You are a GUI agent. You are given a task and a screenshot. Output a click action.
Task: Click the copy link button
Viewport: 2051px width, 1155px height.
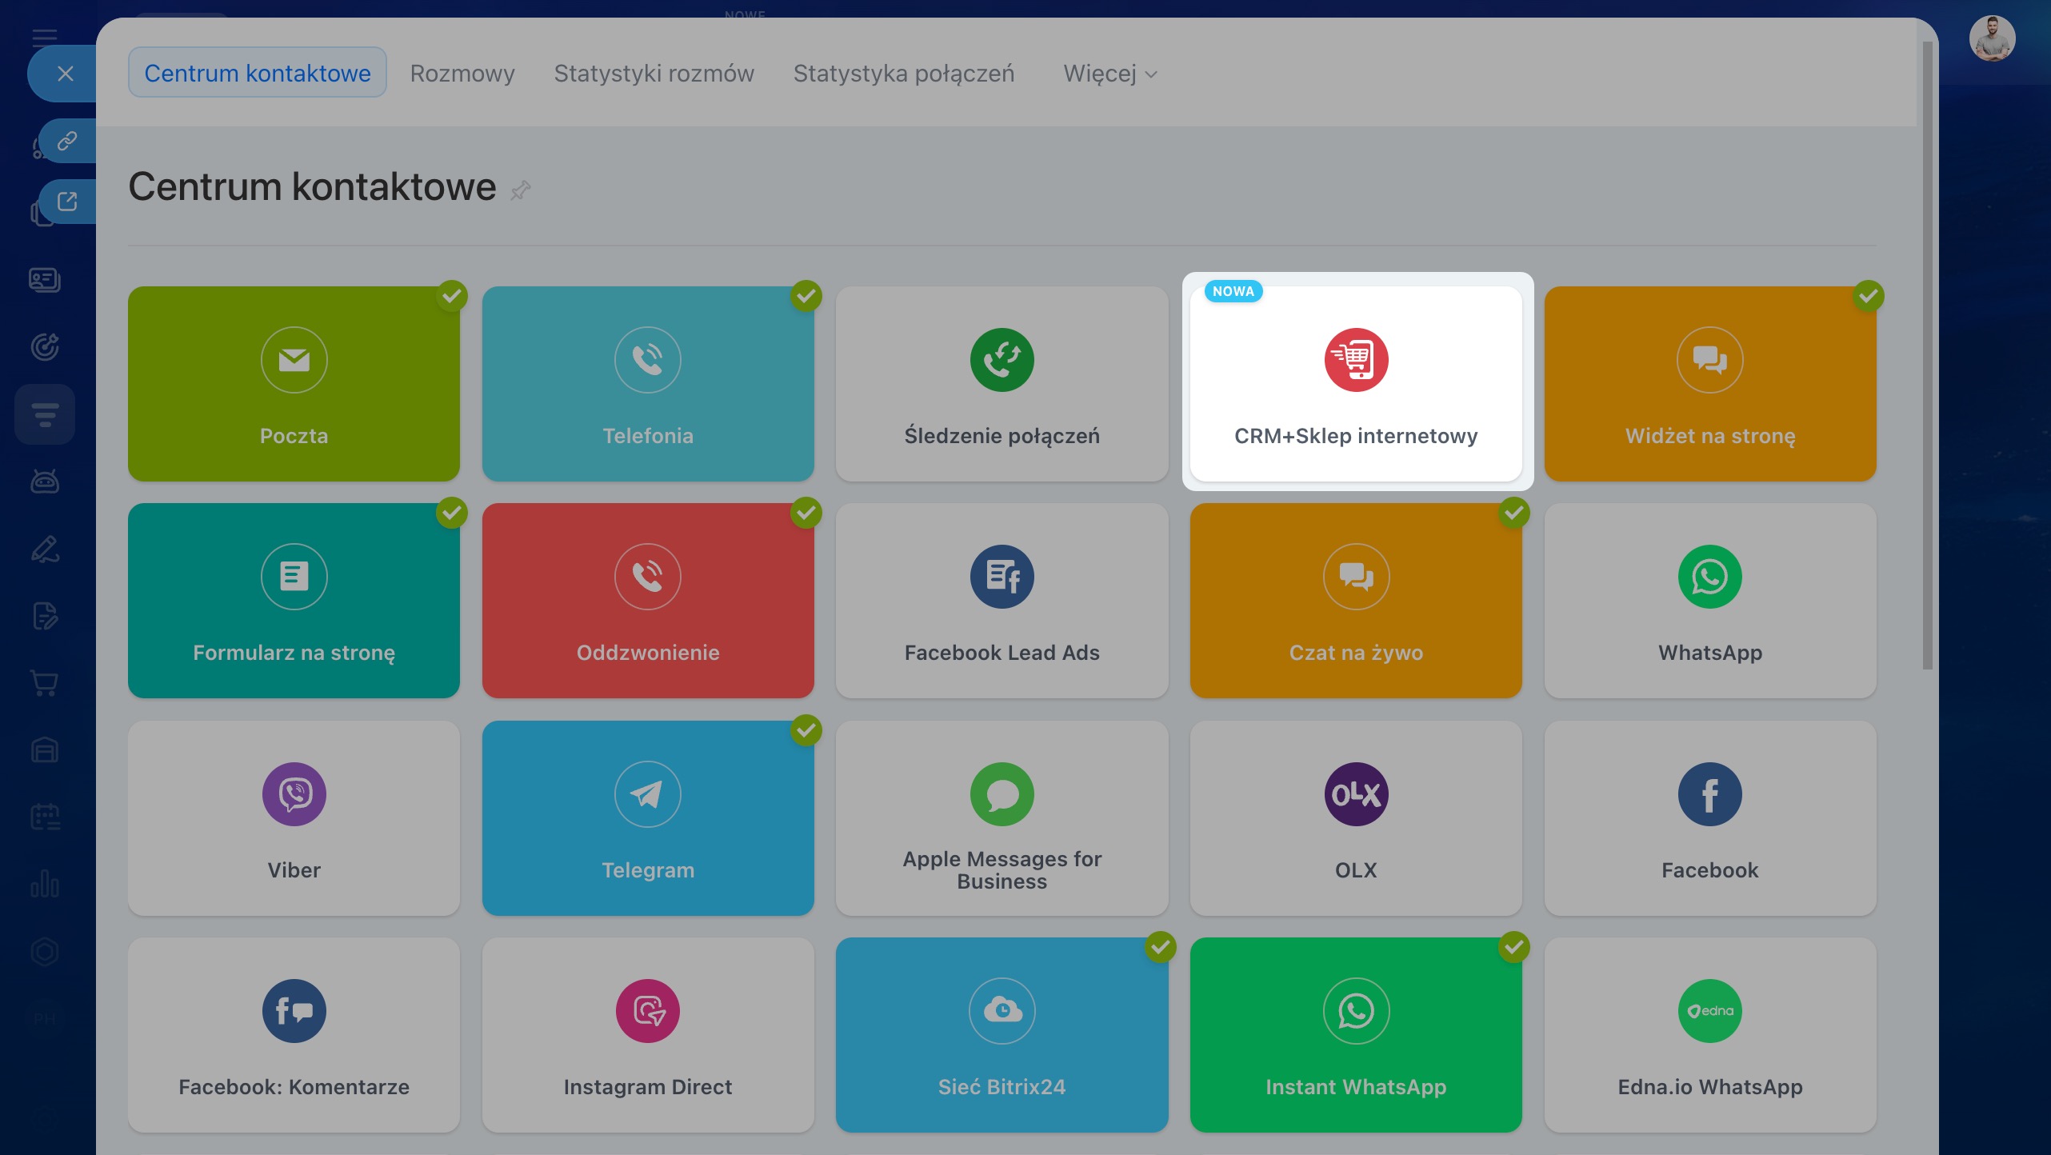click(67, 141)
